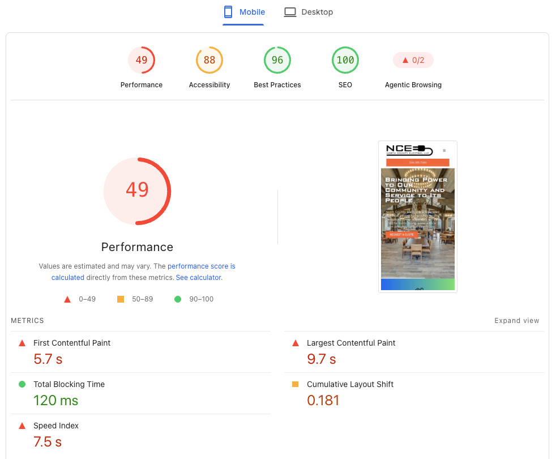Viewport: 556px width, 459px height.
Task: Click the Performance label under the small gauge
Action: tap(142, 85)
